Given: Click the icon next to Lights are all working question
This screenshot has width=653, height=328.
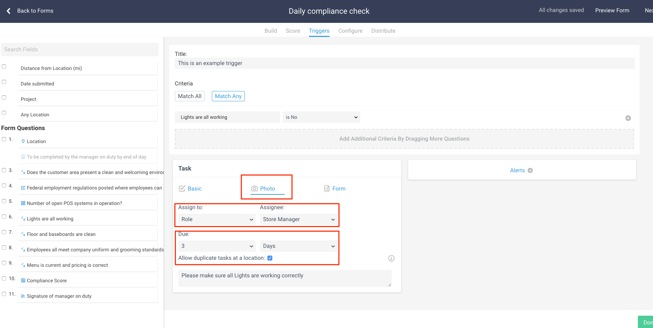Looking at the screenshot, I should pyautogui.click(x=23, y=219).
